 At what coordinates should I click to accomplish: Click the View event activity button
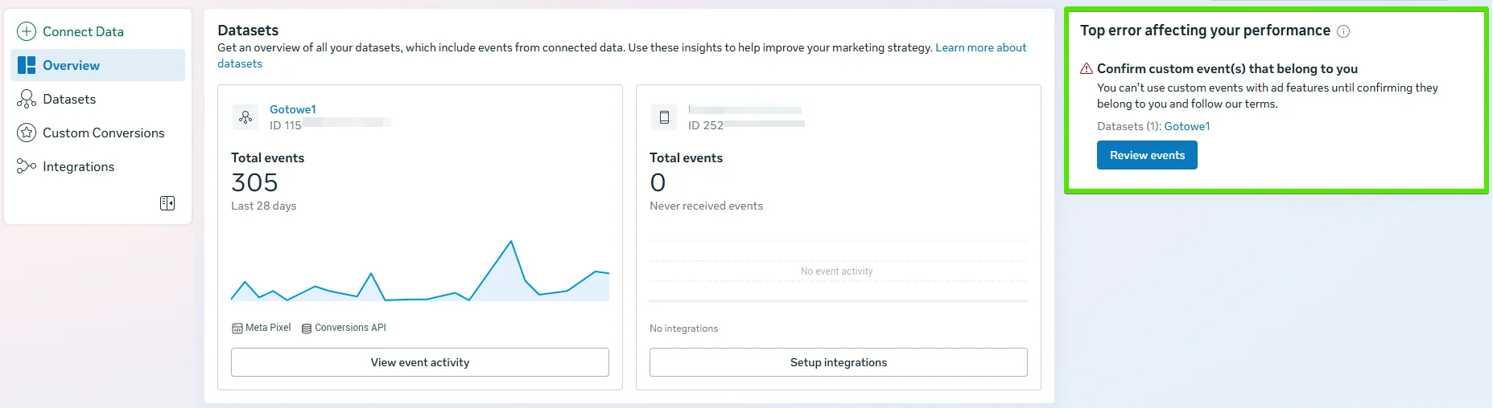click(x=420, y=362)
